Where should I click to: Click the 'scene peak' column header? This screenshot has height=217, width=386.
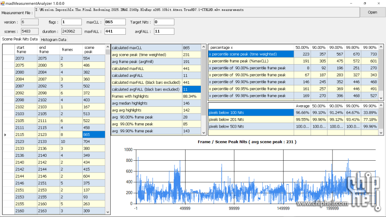pyautogui.click(x=94, y=50)
